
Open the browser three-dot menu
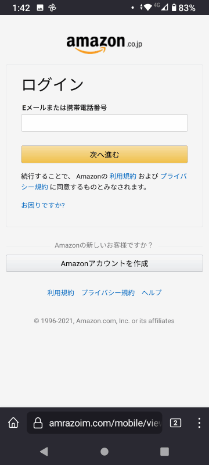coord(199,423)
